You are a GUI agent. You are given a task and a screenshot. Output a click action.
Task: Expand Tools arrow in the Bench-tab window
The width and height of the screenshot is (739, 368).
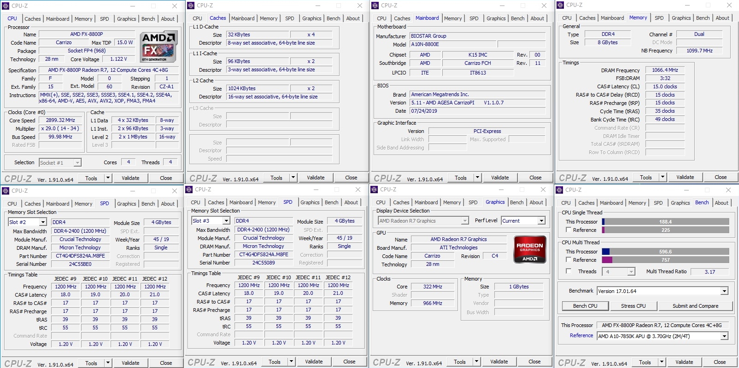662,362
